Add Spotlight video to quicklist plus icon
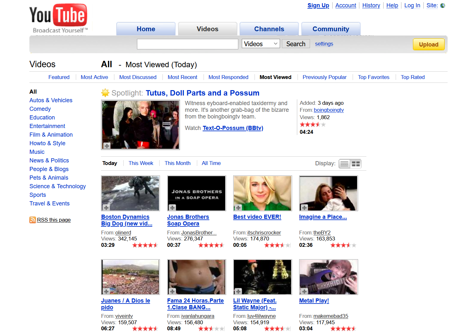The height and width of the screenshot is (336, 475). [x=107, y=146]
